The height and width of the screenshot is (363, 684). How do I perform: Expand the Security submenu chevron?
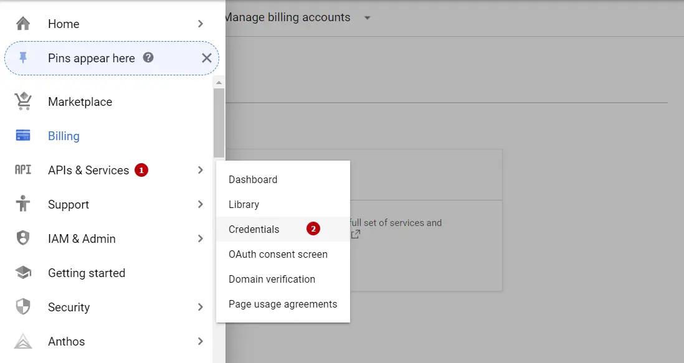point(200,307)
